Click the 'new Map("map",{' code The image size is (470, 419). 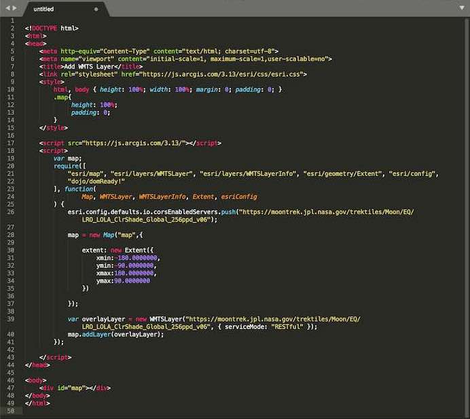click(x=115, y=235)
